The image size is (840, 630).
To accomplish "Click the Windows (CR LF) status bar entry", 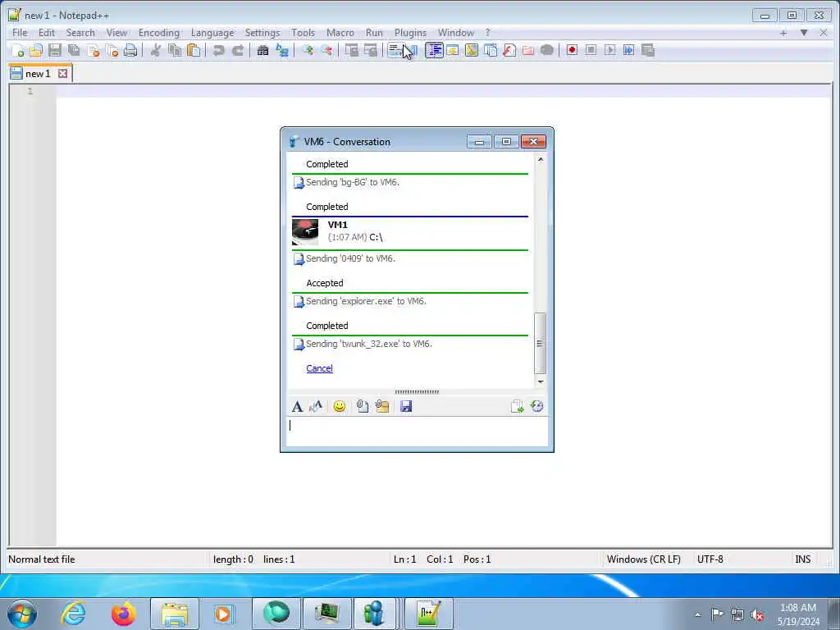I will point(643,559).
